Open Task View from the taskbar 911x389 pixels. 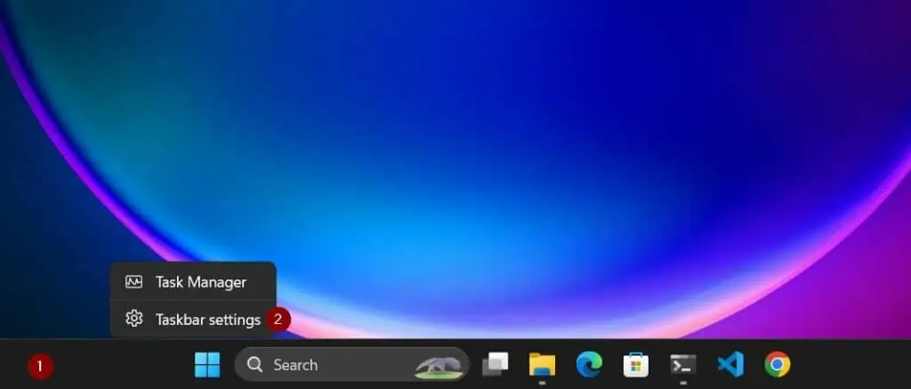pos(495,365)
